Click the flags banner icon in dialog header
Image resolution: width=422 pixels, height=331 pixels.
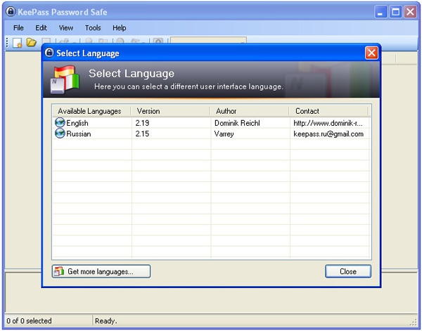[65, 79]
